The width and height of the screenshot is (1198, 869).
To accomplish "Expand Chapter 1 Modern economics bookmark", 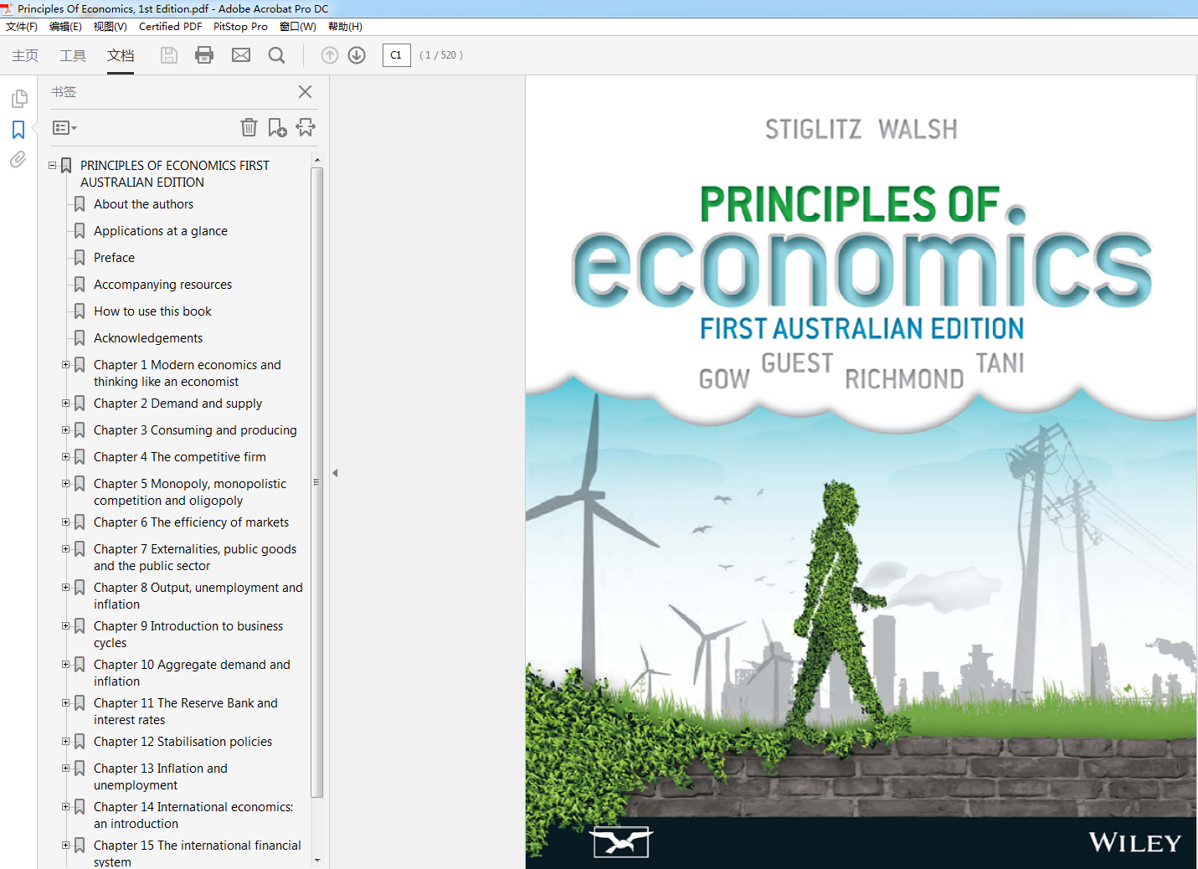I will tap(65, 365).
